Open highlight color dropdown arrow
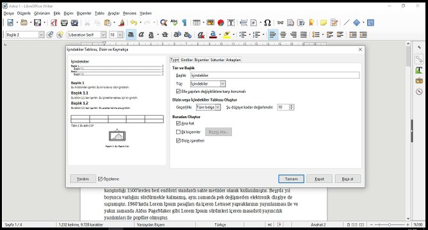 [x=233, y=34]
